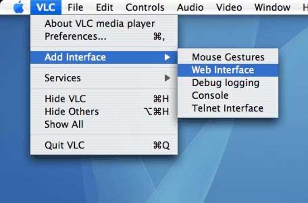This screenshot has width=308, height=203.
Task: Select Web Interface from the submenu
Action: click(x=228, y=70)
